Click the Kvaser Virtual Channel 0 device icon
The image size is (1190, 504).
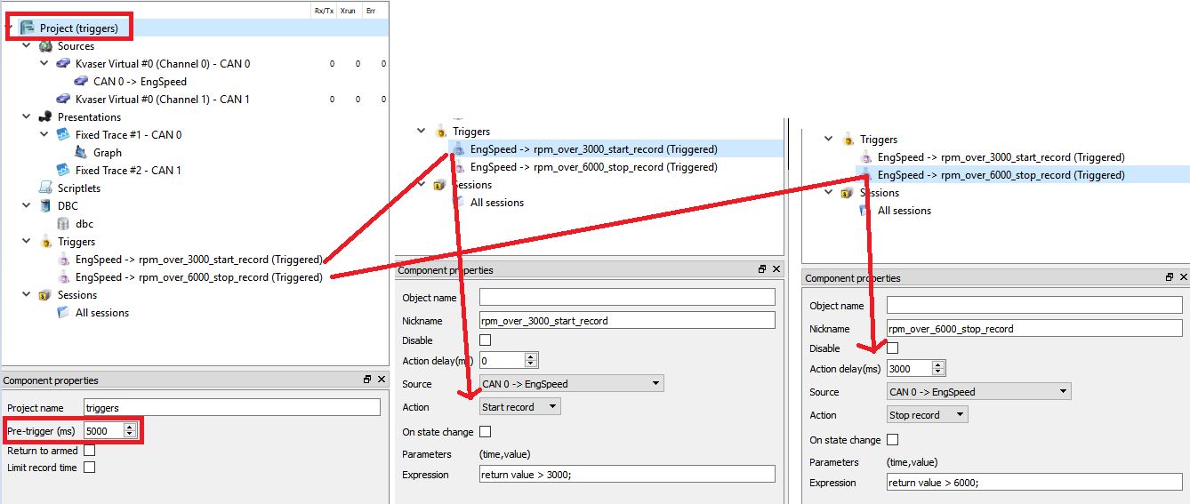[x=63, y=64]
